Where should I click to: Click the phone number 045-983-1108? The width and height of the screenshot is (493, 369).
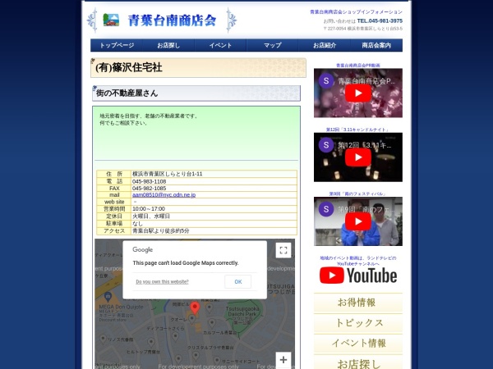149,181
